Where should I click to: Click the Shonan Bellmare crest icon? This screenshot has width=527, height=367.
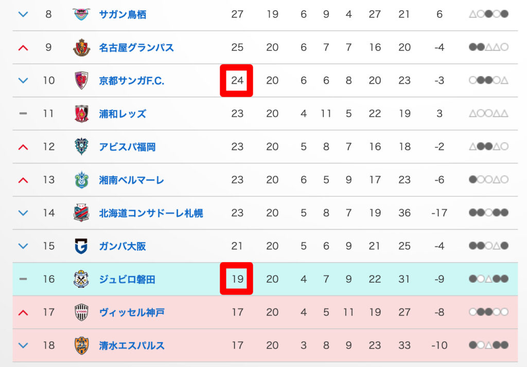click(x=81, y=180)
